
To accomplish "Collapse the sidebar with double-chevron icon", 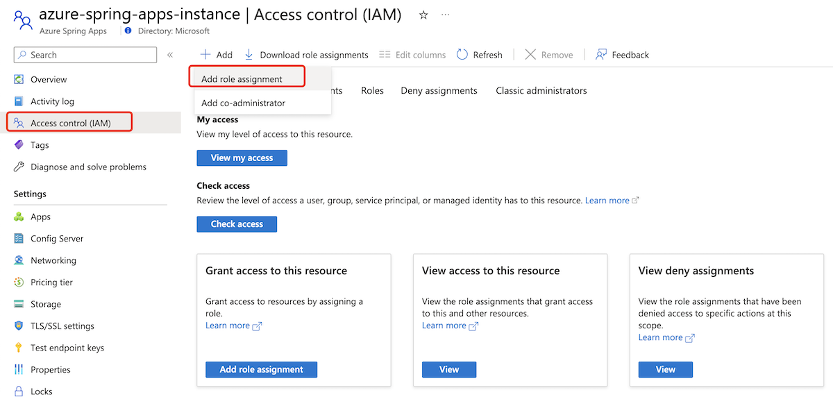I will [170, 55].
